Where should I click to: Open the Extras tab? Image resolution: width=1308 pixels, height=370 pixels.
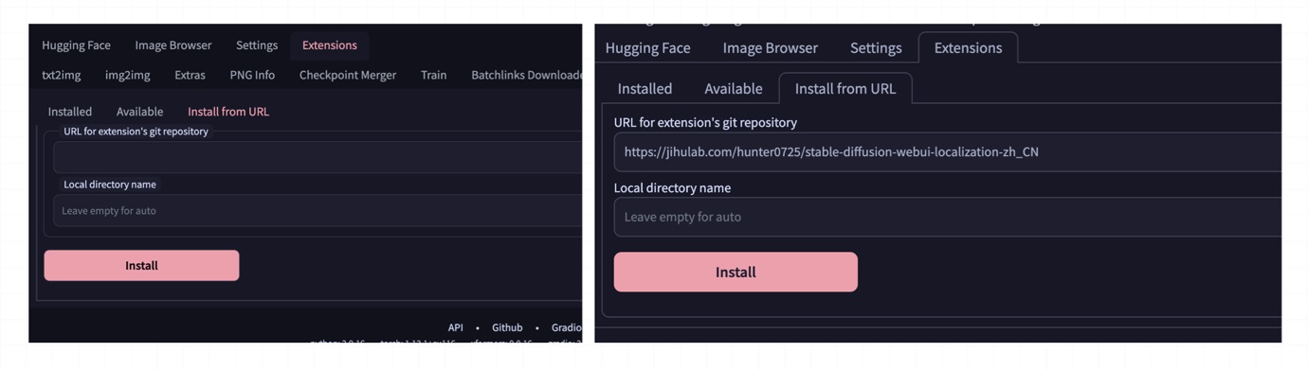coord(190,75)
